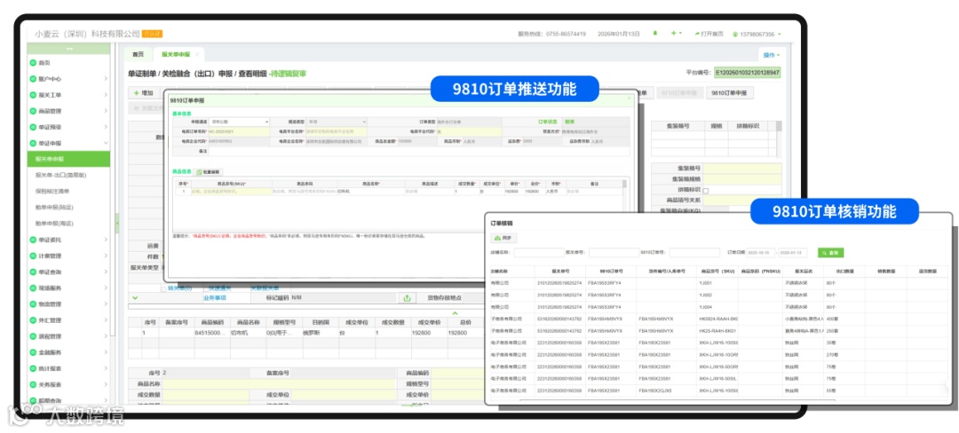Image resolution: width=959 pixels, height=433 pixels.
Task: Click the 9810订单申报 toolbar button
Action: (730, 93)
